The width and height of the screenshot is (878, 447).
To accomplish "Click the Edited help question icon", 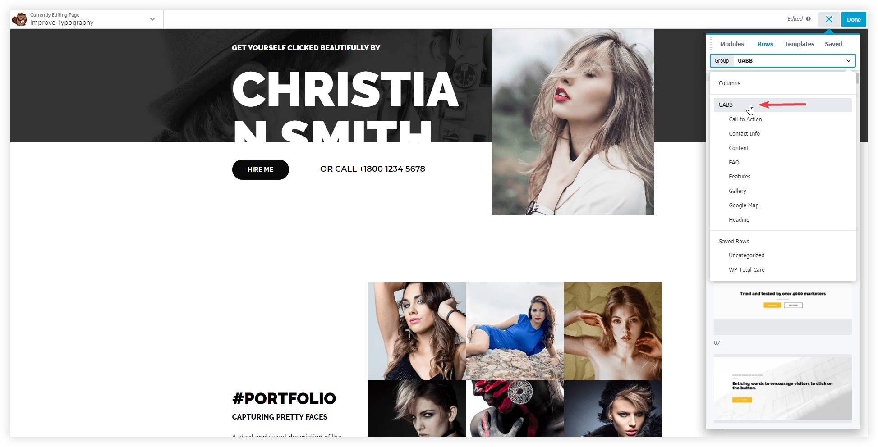I will click(808, 19).
